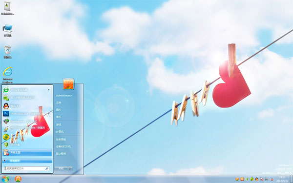Click the yellow-green 360 ball tray icon
The image size is (293, 183).
pos(251,179)
